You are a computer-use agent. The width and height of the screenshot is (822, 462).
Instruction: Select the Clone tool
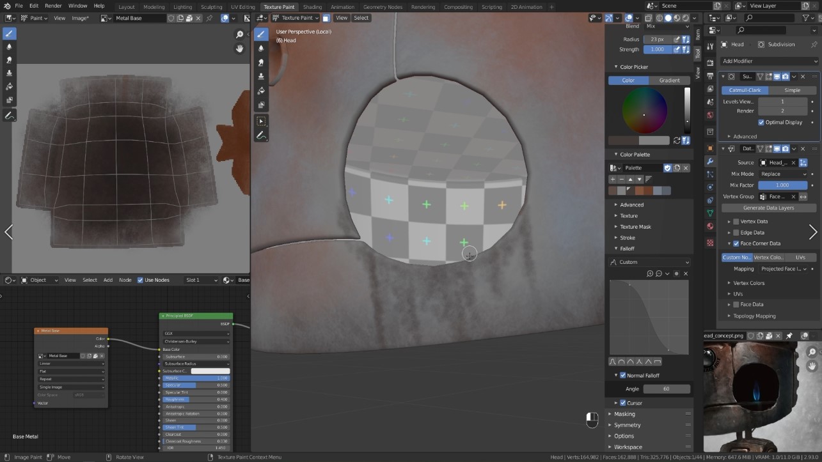[x=9, y=73]
